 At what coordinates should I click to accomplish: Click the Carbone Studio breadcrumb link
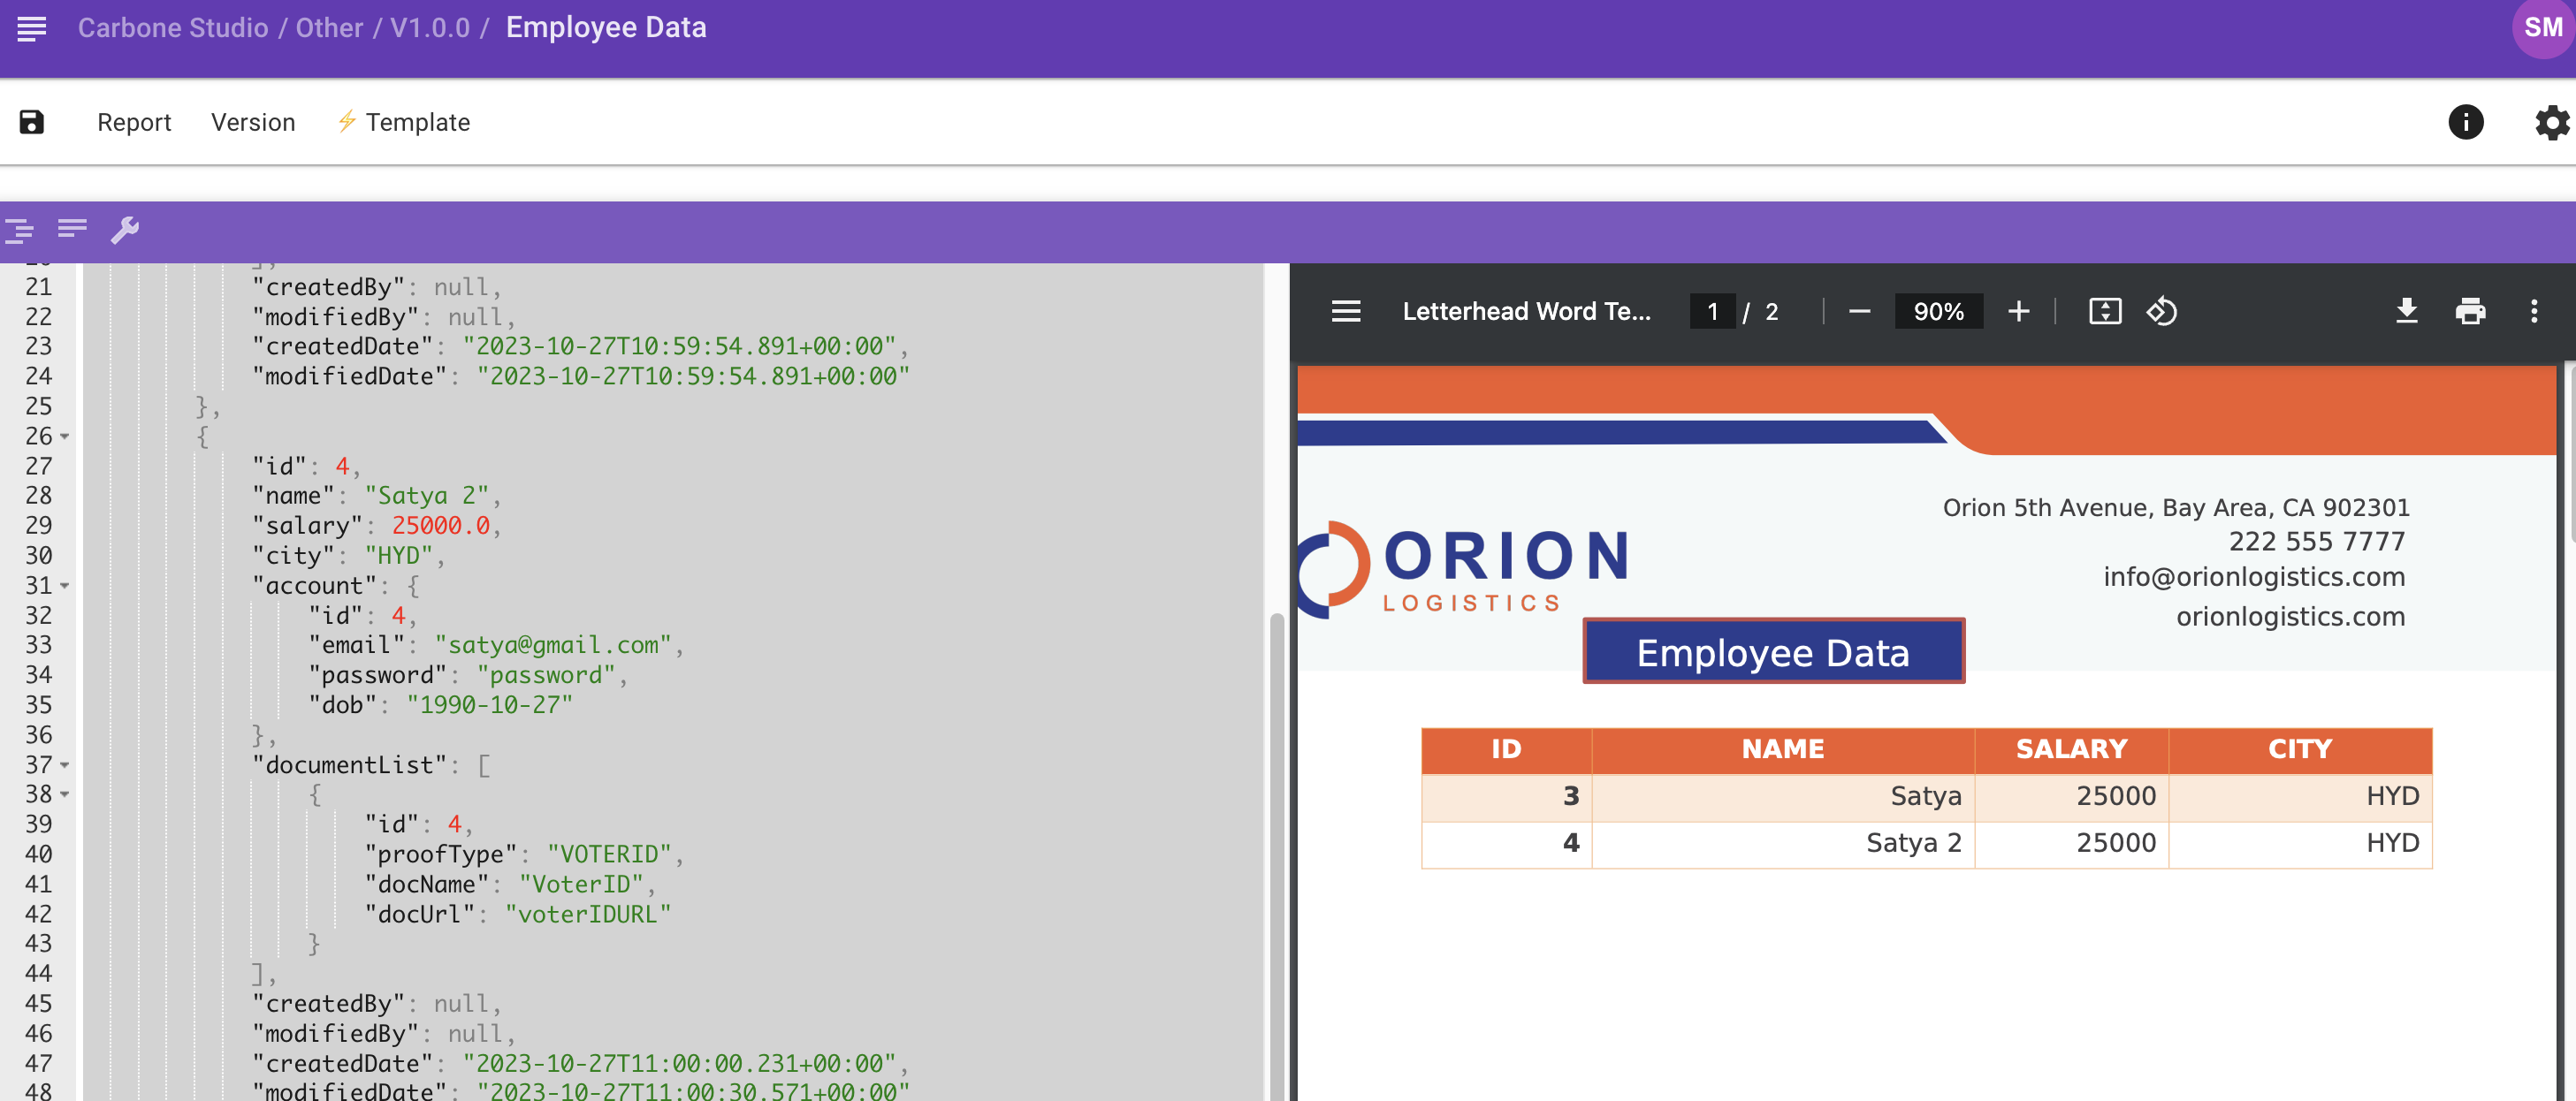[x=173, y=28]
